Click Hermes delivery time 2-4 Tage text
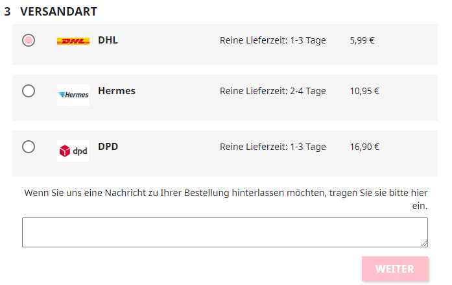Screen dimensions: 452x285 [x=272, y=91]
